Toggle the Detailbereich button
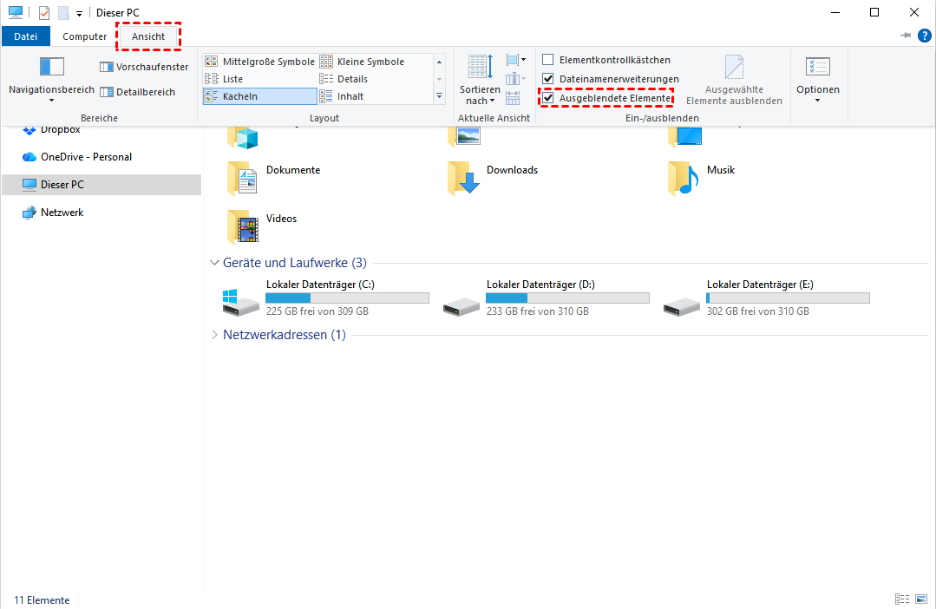Viewport: 936px width, 609px height. [138, 92]
